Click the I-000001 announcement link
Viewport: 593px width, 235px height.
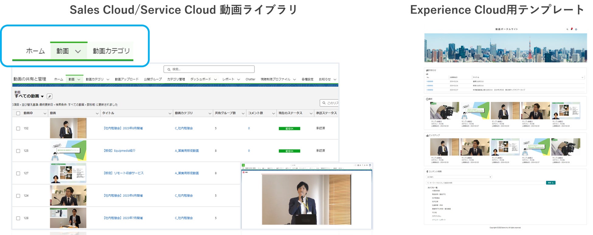(x=430, y=86)
